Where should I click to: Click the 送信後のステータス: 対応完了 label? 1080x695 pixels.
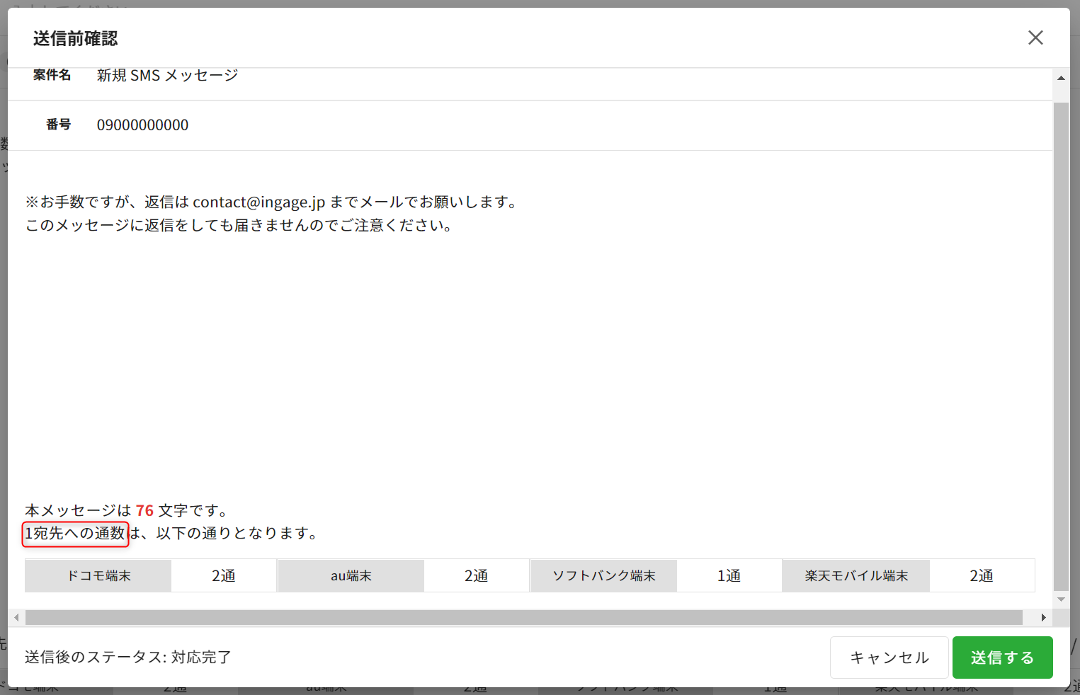(128, 657)
